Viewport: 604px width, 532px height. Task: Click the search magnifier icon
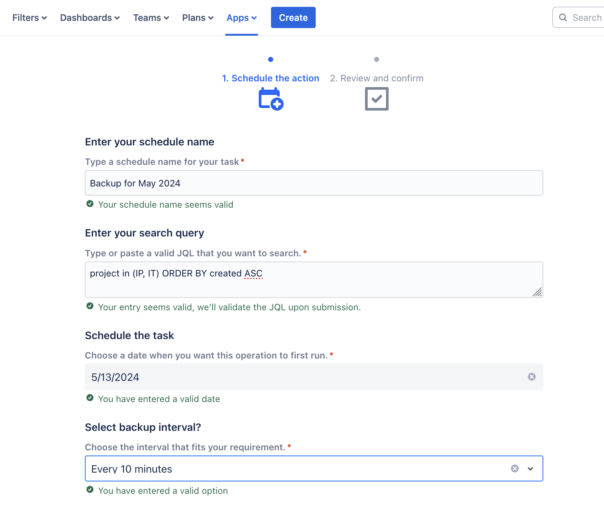click(x=563, y=17)
